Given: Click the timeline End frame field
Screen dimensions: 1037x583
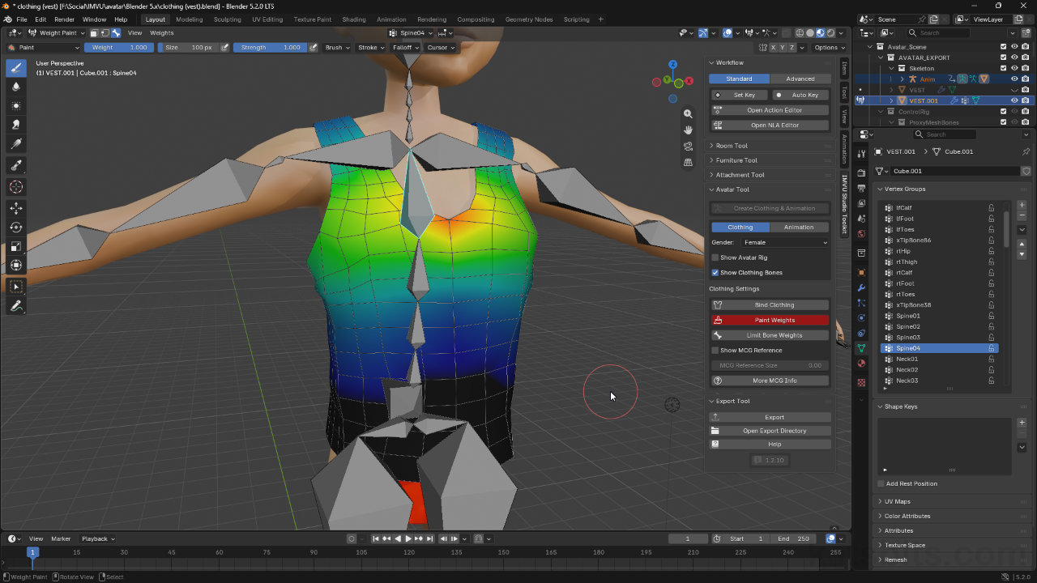Looking at the screenshot, I should (793, 538).
